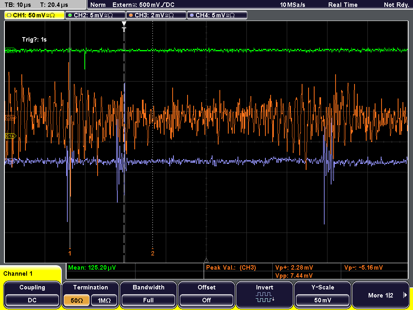Select the CH2 5 mV channel tab
The width and height of the screenshot is (413, 310).
[95, 15]
